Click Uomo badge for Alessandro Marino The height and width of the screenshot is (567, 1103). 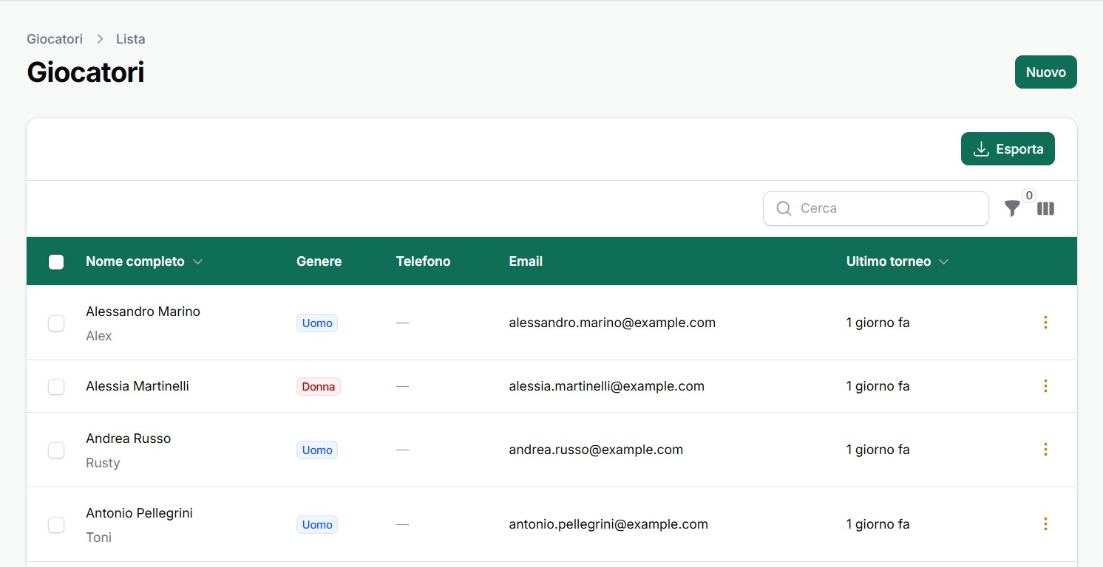[317, 323]
